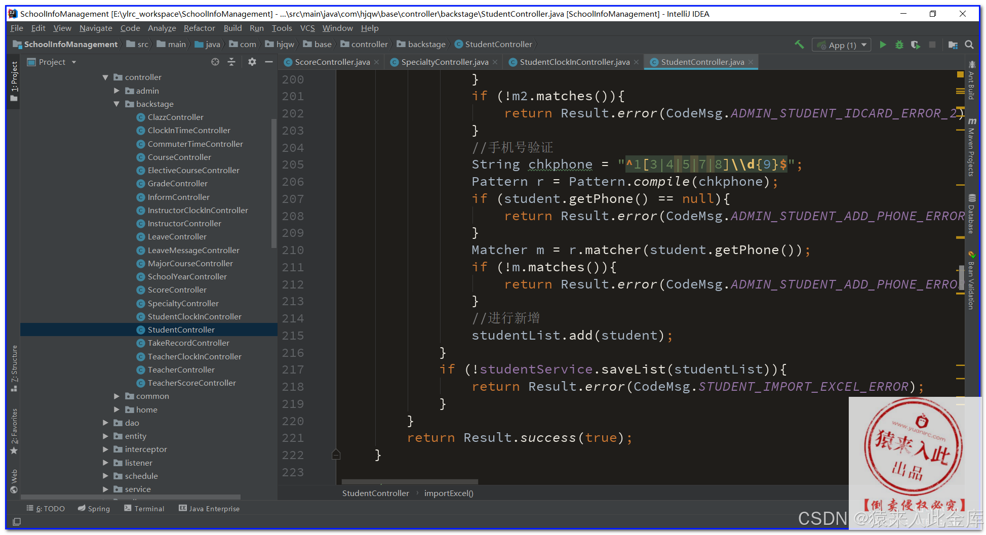
Task: Click the Stop process button
Action: (932, 45)
